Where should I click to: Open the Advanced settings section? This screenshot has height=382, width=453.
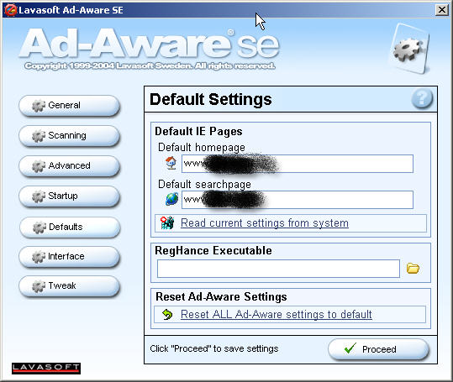tap(69, 166)
